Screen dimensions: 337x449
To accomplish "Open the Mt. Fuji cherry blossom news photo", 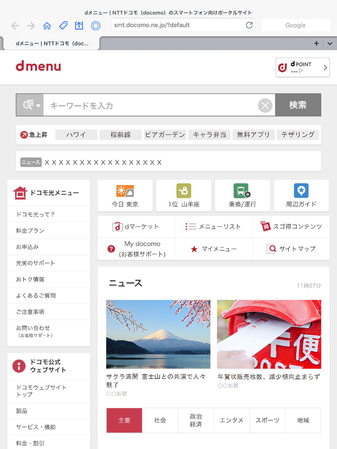I will click(x=158, y=334).
